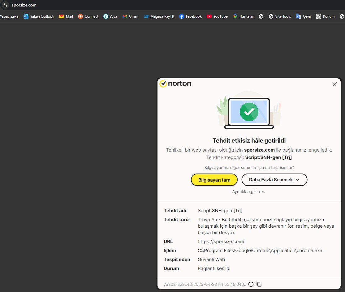Click the Norton logo in the popup

(x=175, y=84)
